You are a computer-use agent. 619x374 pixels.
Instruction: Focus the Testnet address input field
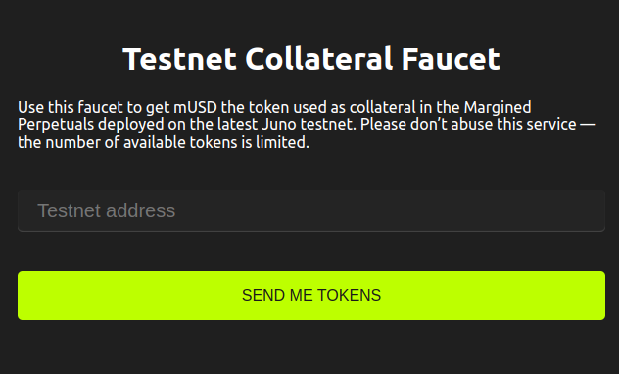pyautogui.click(x=311, y=210)
